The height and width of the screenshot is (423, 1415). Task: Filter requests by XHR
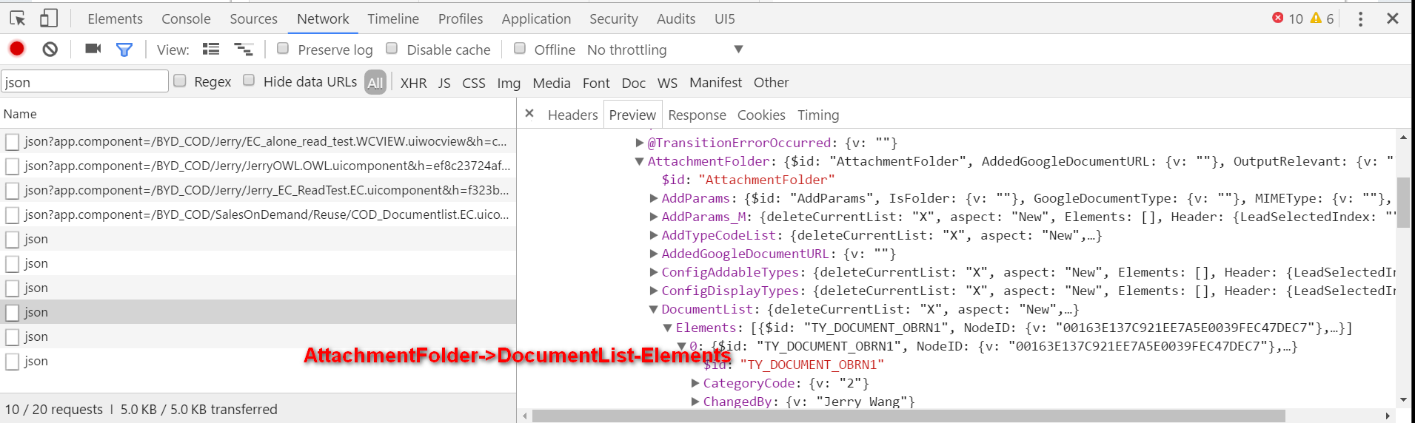coord(413,83)
